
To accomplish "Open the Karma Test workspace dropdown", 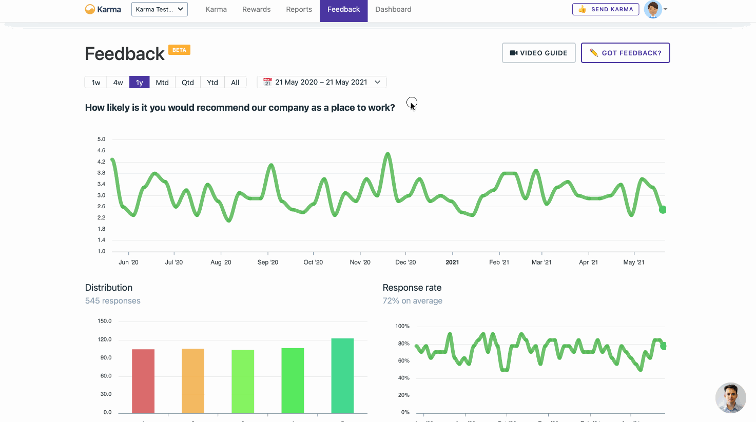I will click(160, 9).
